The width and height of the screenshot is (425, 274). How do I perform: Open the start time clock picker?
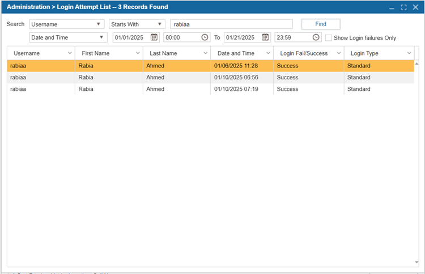tap(205, 37)
